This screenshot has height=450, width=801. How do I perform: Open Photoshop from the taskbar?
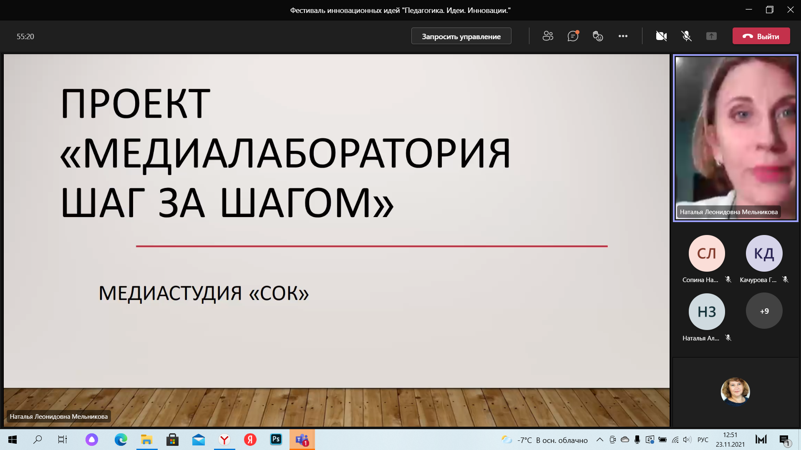pos(276,440)
